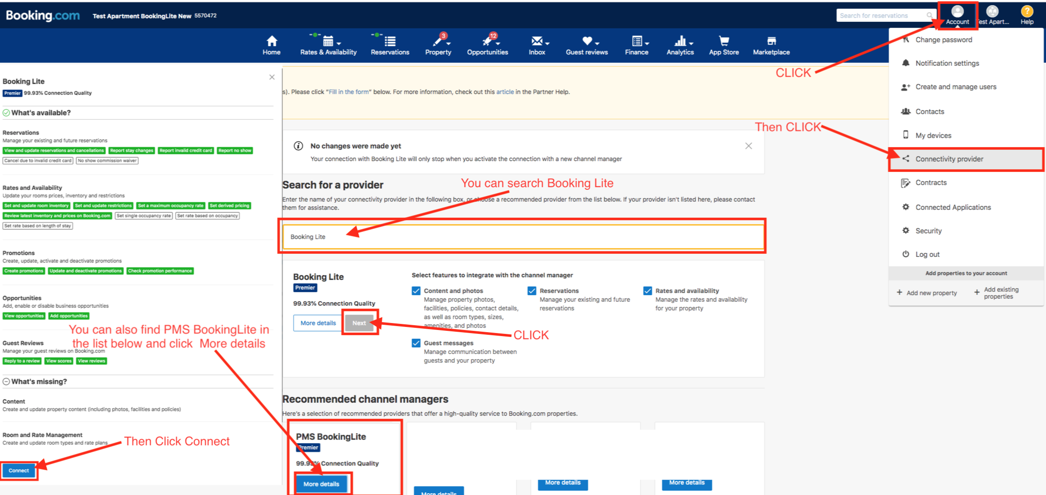Image resolution: width=1046 pixels, height=495 pixels.
Task: Expand the Finance menu dropdown arrow
Action: [x=647, y=44]
